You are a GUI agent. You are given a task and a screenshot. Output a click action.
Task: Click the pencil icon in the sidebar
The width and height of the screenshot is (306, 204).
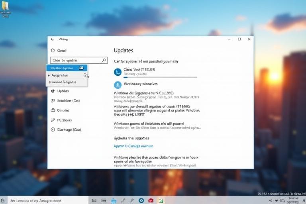[52, 120]
